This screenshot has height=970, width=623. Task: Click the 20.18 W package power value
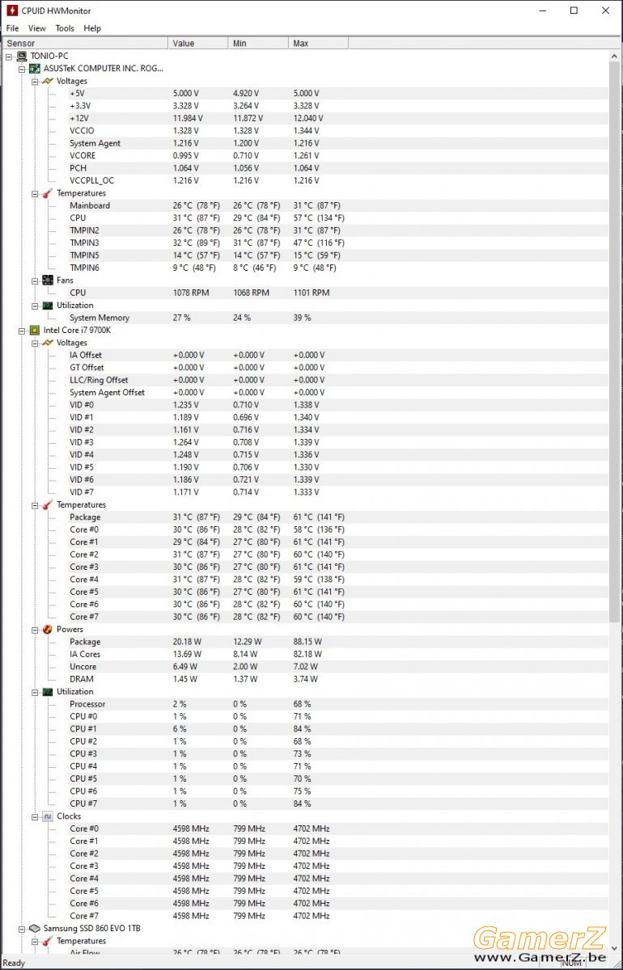pos(188,642)
